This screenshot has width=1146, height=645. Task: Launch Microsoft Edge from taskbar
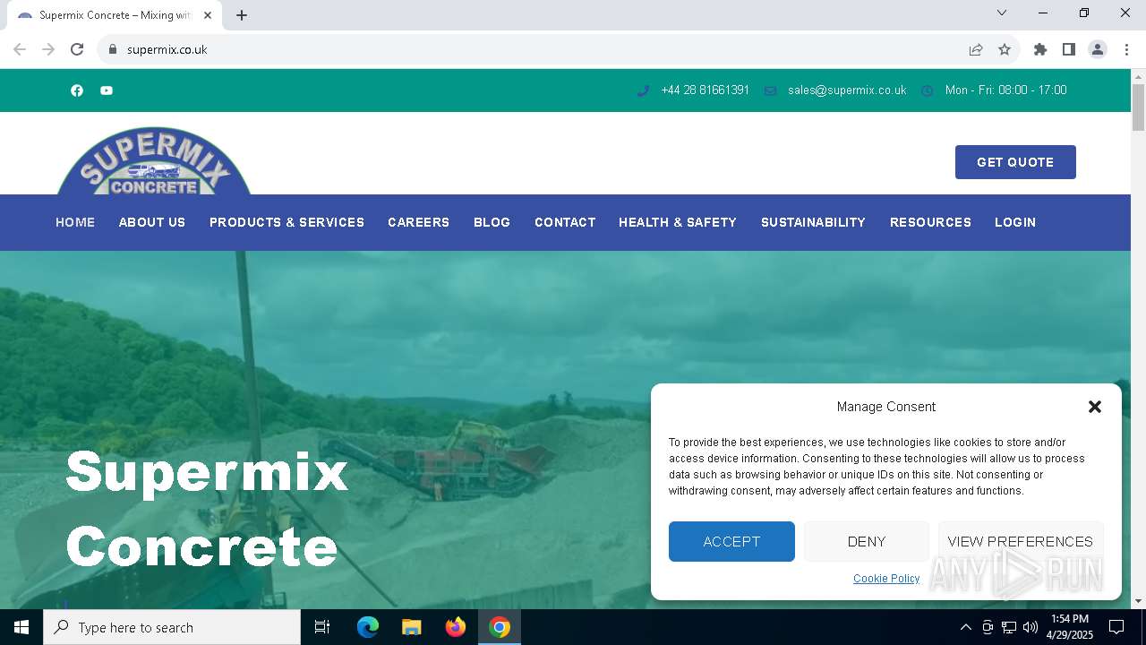click(x=368, y=627)
